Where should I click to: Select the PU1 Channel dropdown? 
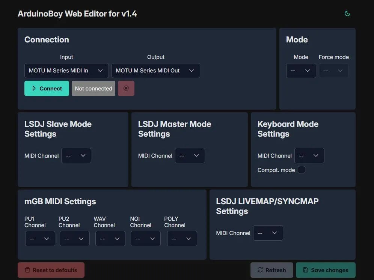[x=40, y=239]
